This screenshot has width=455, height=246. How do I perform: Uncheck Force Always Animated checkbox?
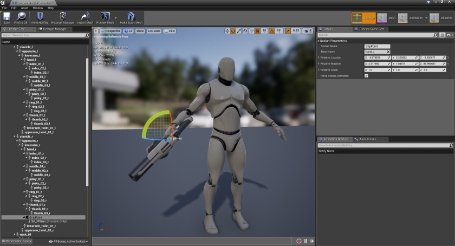click(x=366, y=76)
